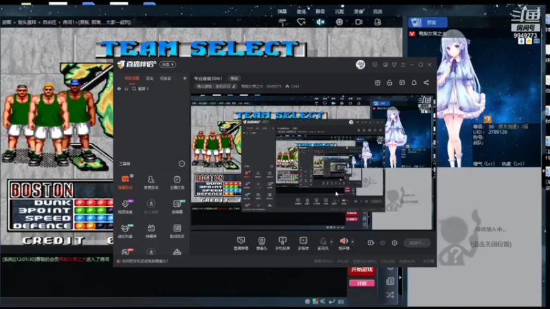Open the 多人连麦 tool

(x=151, y=207)
